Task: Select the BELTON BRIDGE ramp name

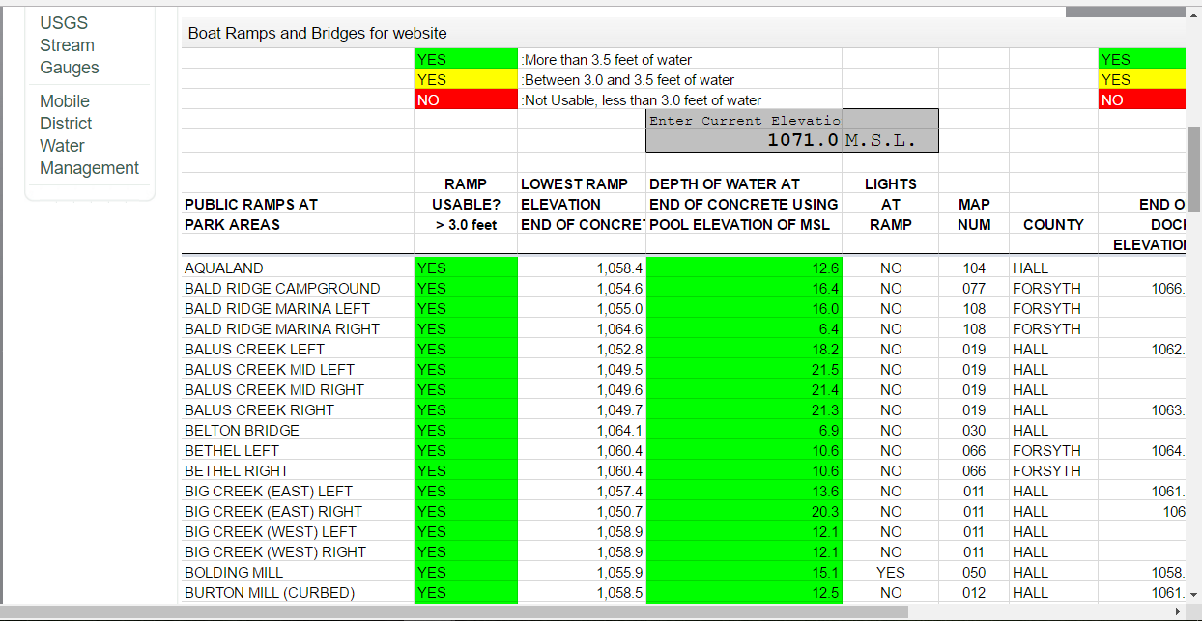Action: pyautogui.click(x=242, y=431)
